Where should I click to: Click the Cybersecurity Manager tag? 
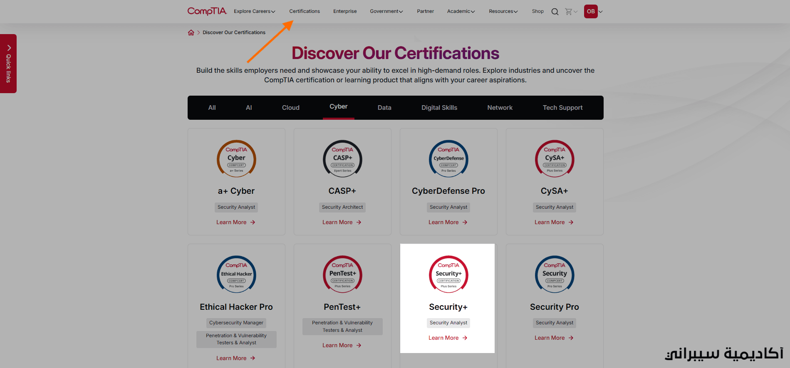coord(236,323)
